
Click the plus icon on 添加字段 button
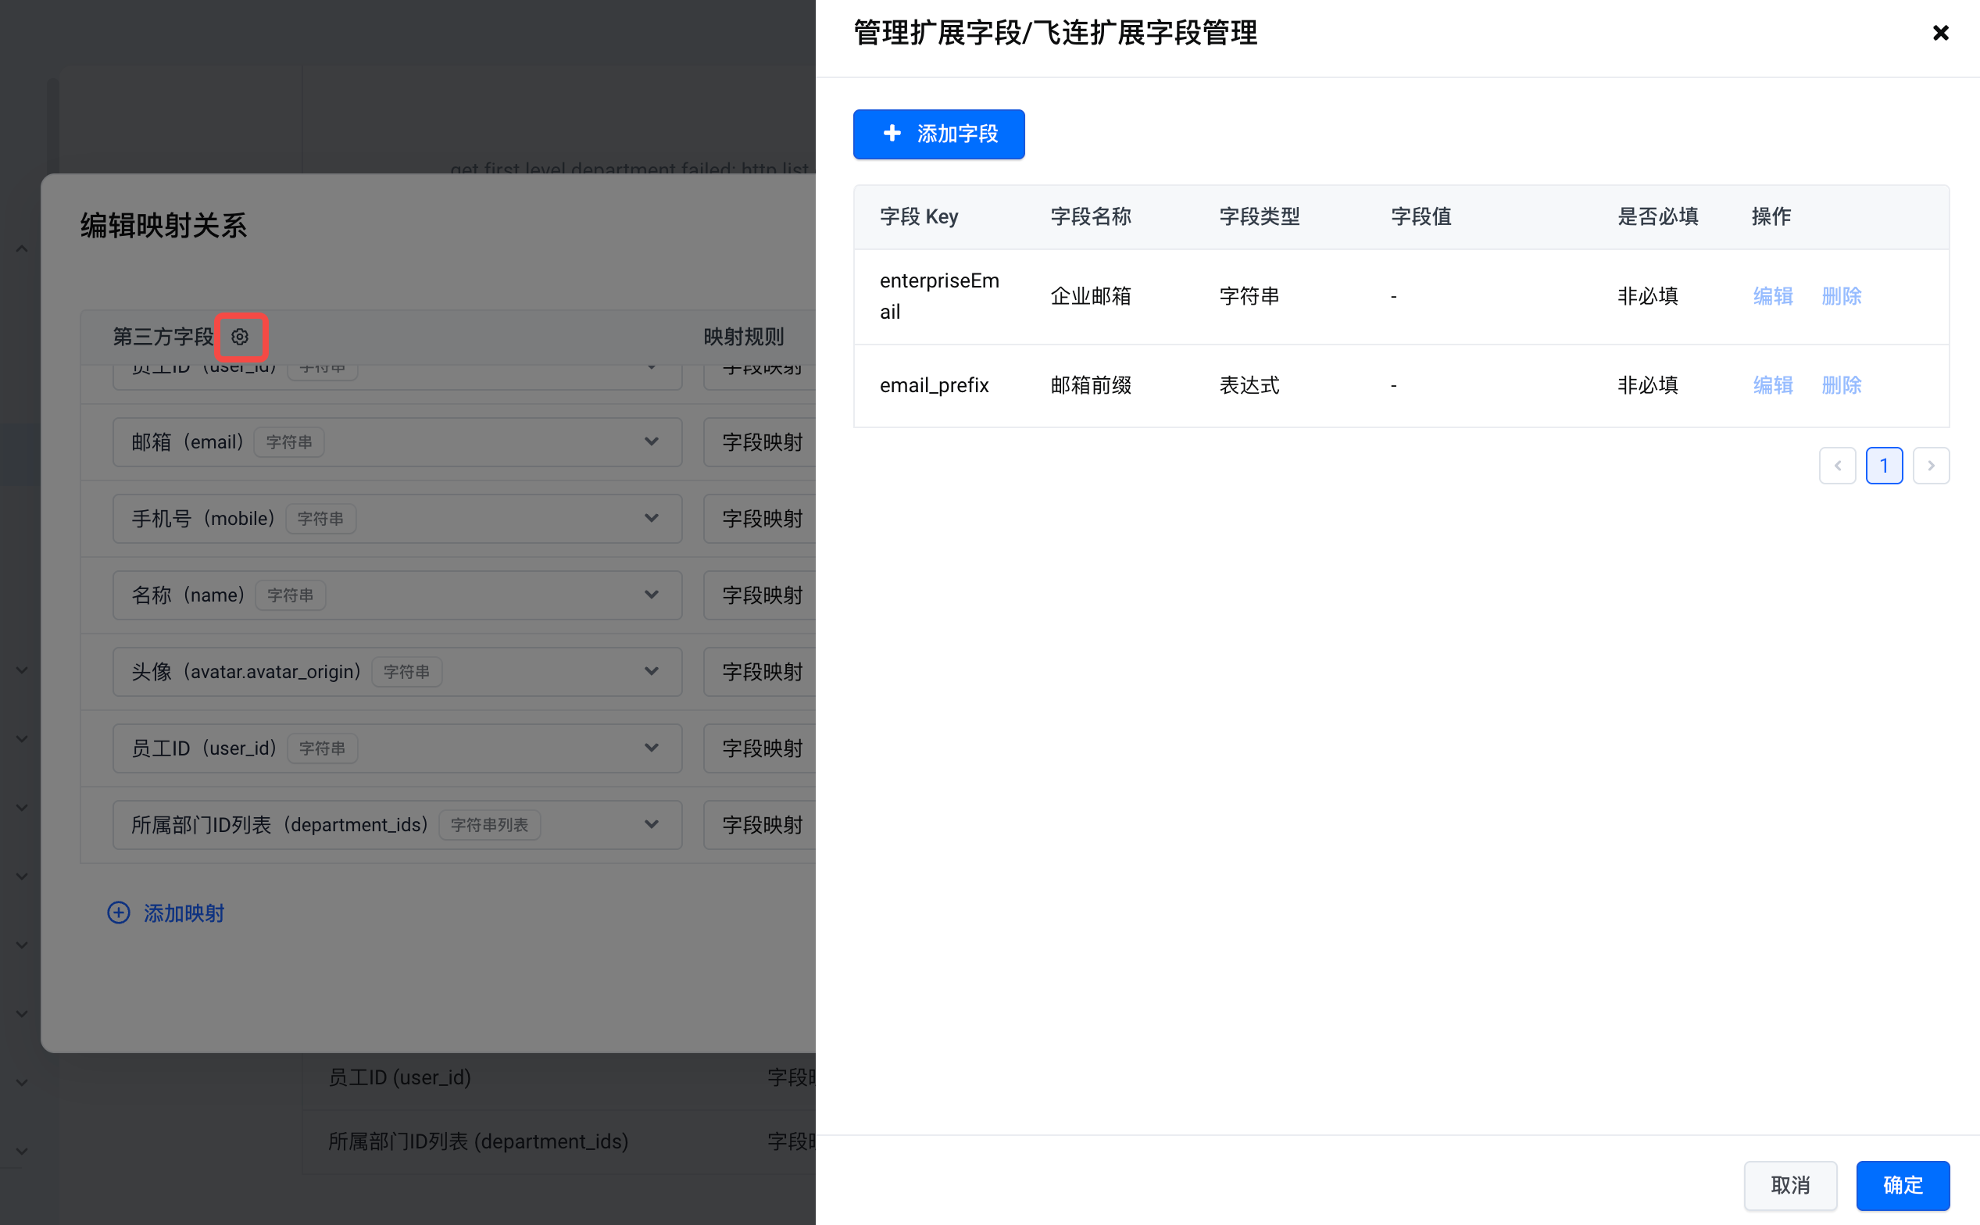click(892, 134)
